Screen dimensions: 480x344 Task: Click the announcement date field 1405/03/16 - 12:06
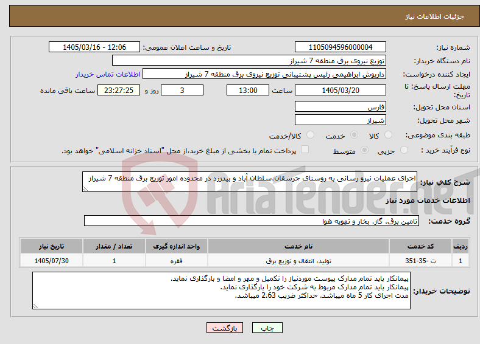[94, 47]
